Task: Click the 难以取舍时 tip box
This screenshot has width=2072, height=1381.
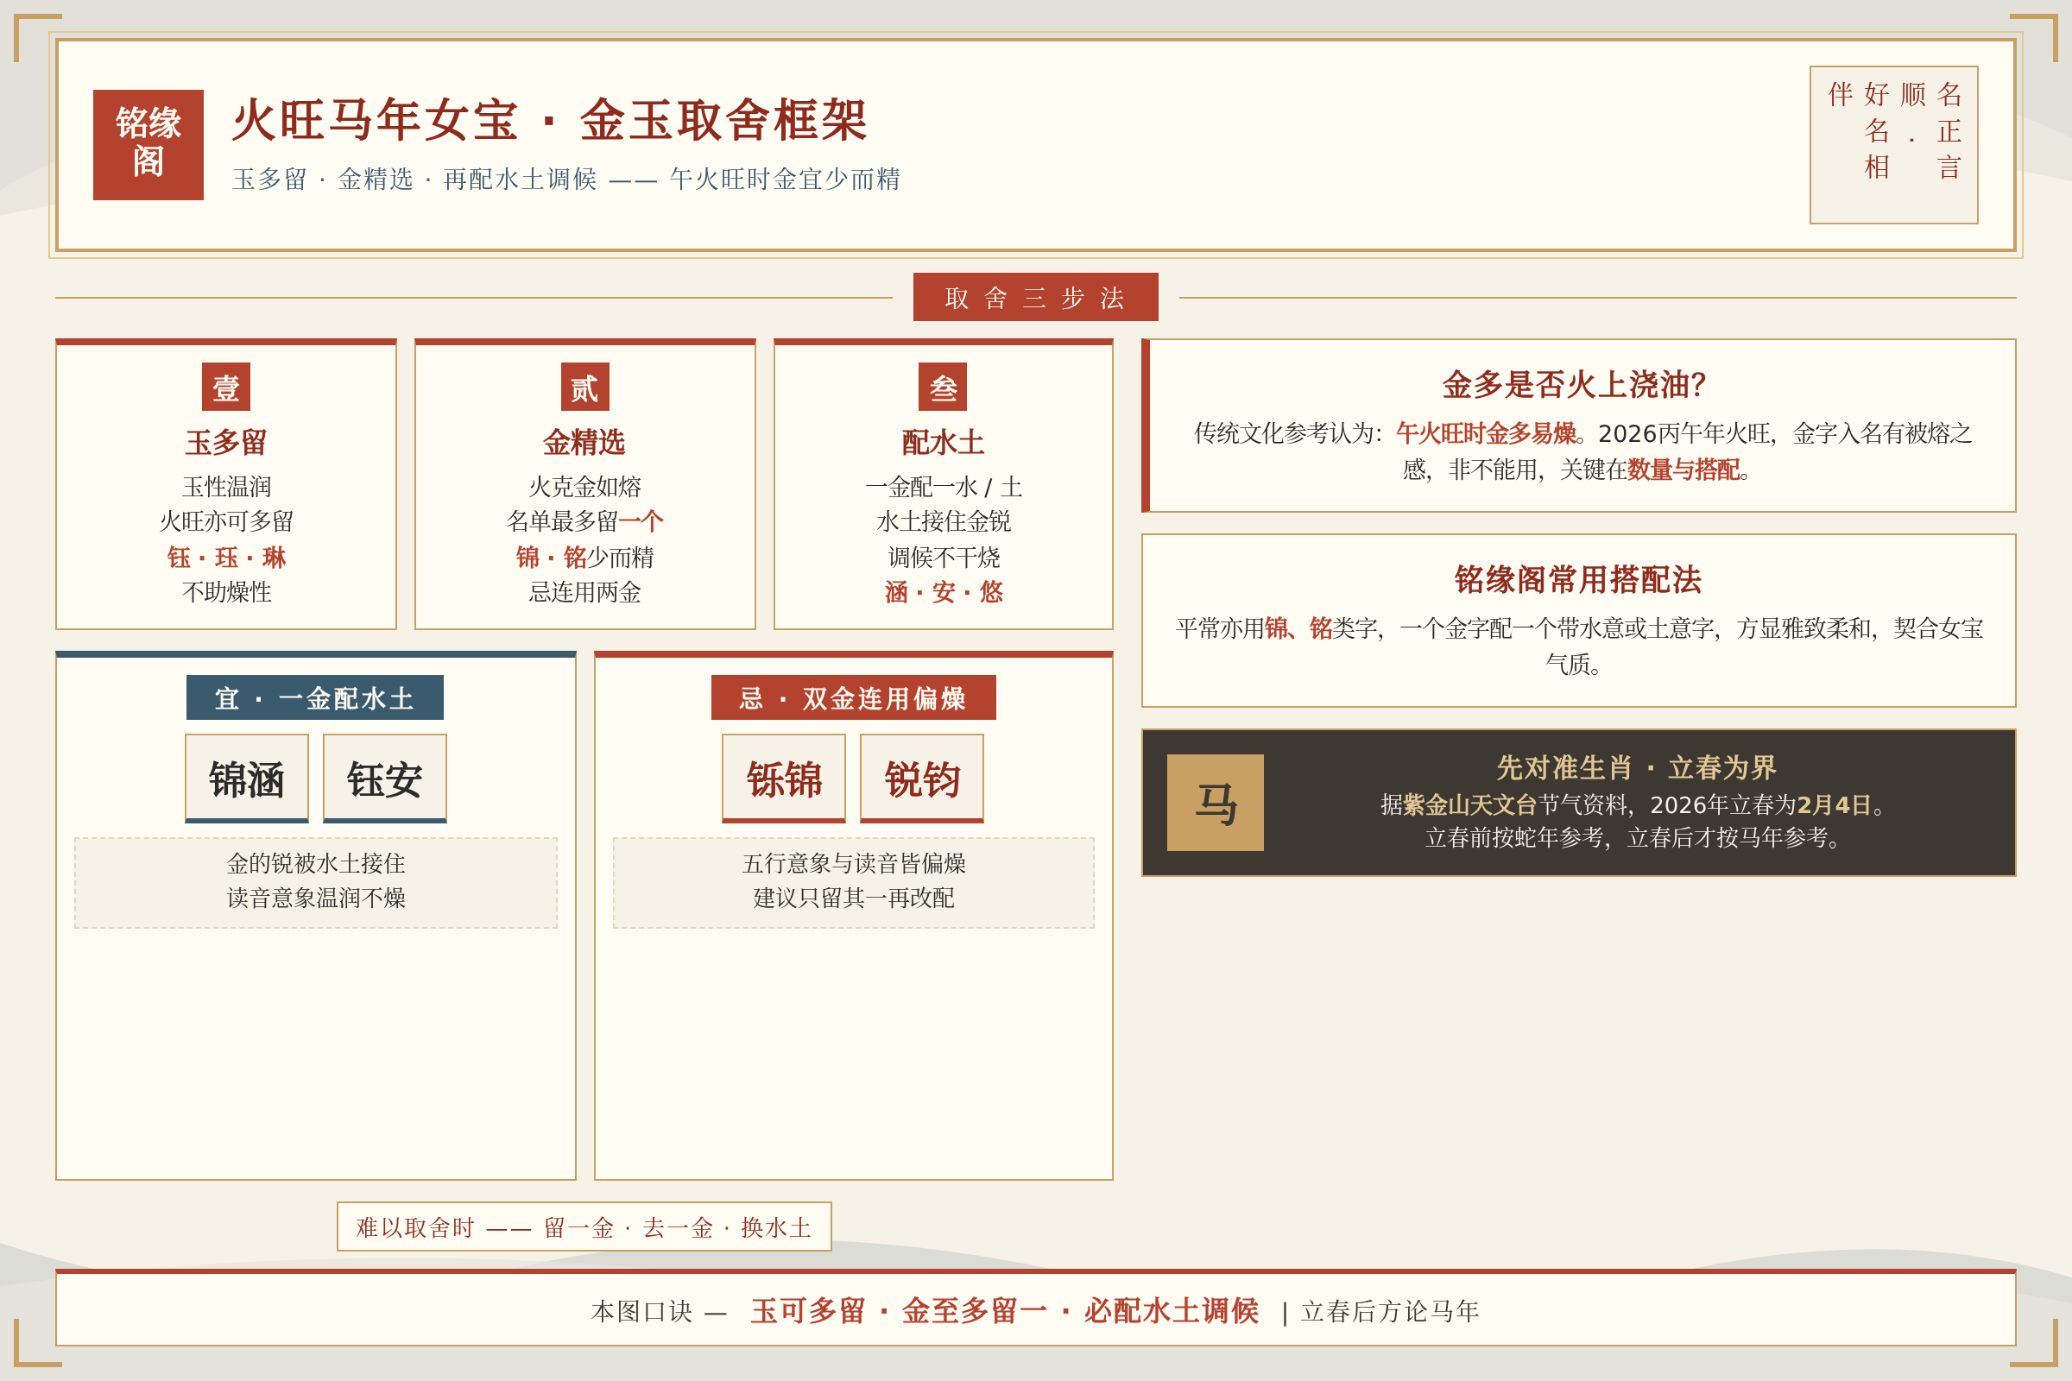Action: click(584, 1226)
